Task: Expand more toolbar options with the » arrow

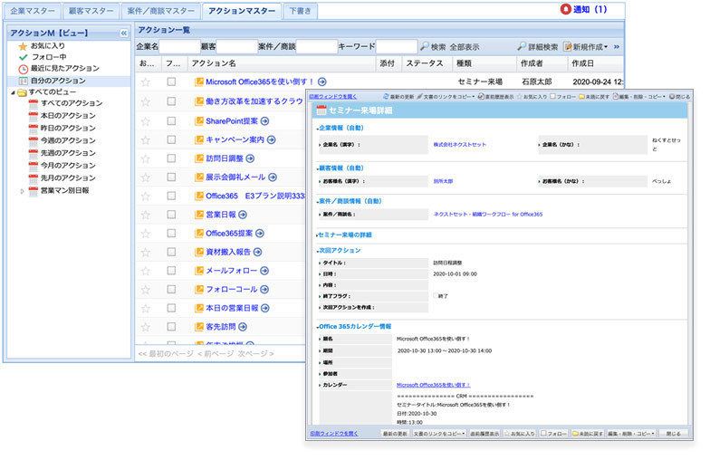Action: (x=616, y=47)
